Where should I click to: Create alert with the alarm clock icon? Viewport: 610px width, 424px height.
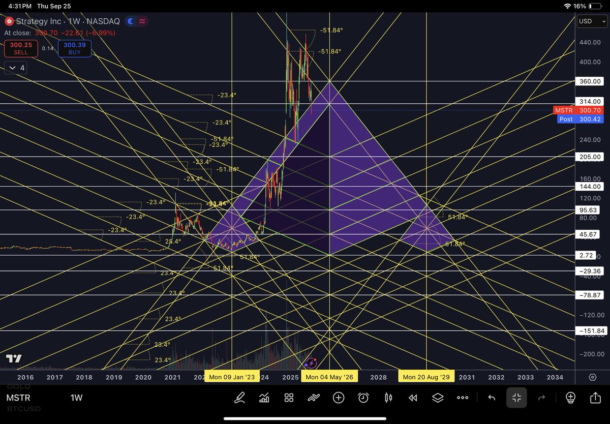click(363, 398)
